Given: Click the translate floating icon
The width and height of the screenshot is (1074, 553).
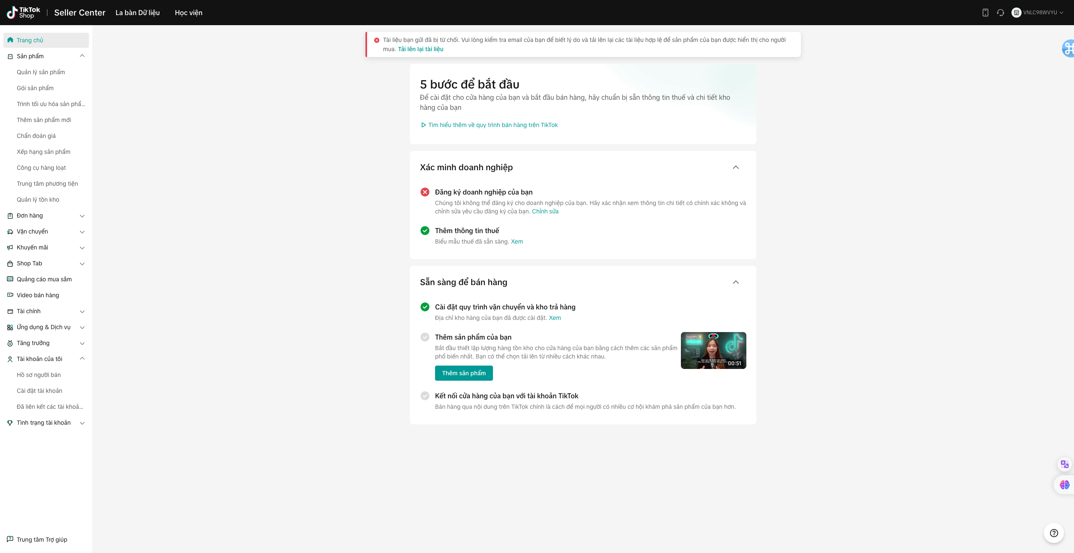Looking at the screenshot, I should click(x=1064, y=464).
